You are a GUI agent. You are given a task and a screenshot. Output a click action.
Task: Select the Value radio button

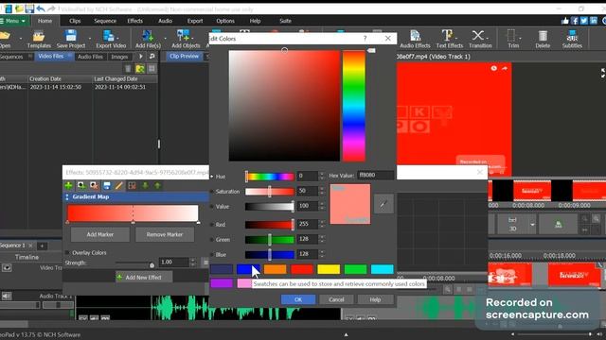point(211,207)
